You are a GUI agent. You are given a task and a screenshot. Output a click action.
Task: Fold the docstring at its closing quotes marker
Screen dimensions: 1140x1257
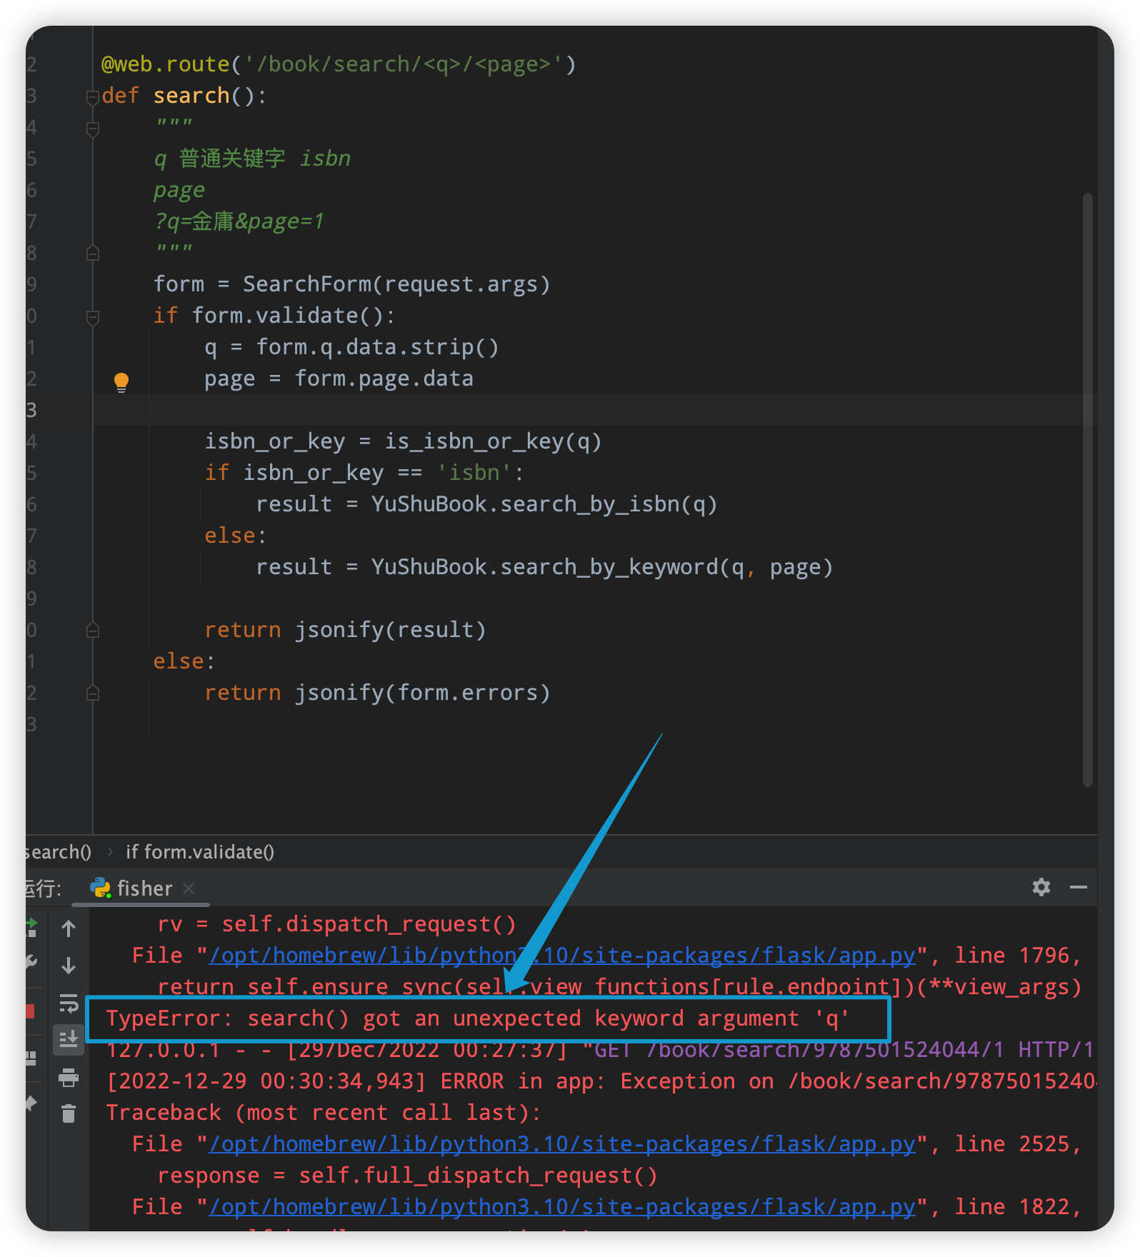93,253
